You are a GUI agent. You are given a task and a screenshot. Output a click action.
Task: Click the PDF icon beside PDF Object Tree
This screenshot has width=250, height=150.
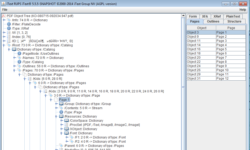coord(4,16)
